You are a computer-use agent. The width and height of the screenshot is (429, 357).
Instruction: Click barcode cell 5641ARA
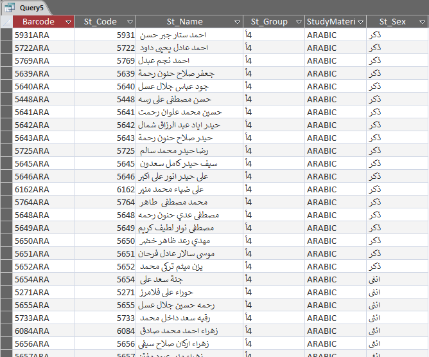coord(43,113)
